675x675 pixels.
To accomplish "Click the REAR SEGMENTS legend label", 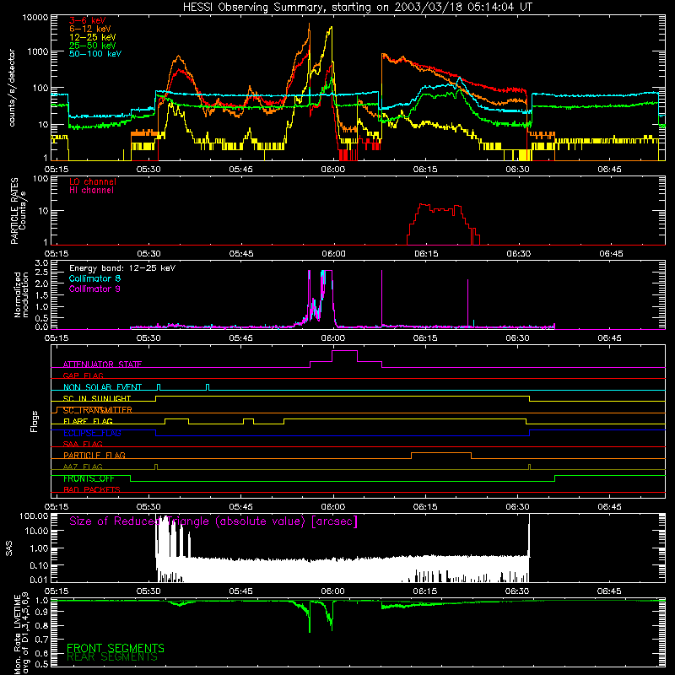I will pyautogui.click(x=112, y=657).
